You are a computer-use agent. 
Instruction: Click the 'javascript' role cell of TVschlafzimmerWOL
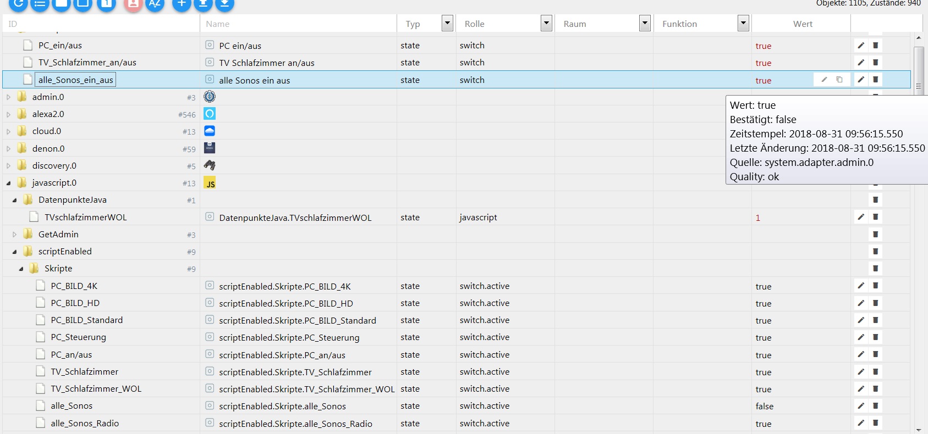point(478,217)
